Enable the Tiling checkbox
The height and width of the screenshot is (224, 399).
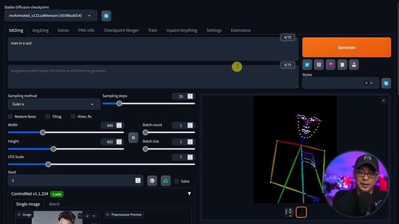(47, 116)
